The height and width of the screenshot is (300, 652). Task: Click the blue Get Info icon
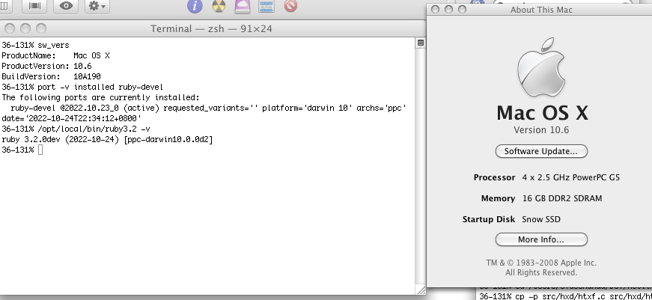195,6
